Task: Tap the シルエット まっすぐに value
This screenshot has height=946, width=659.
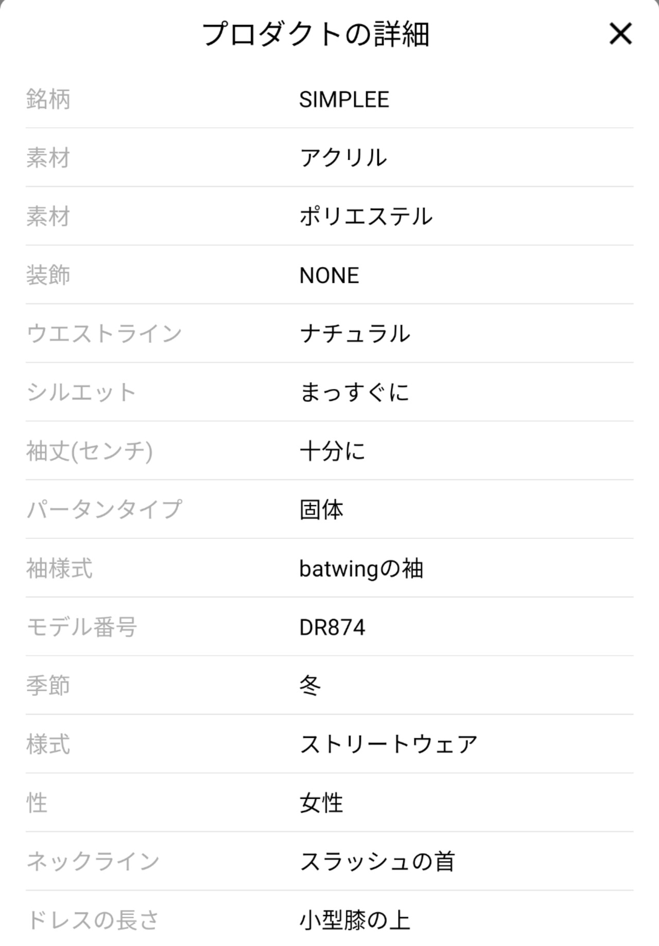Action: tap(354, 393)
